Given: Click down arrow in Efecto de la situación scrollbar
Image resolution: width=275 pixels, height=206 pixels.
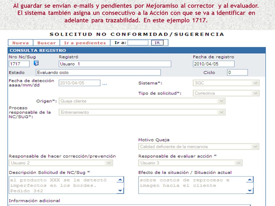Looking at the screenshot, I should pos(250,191).
